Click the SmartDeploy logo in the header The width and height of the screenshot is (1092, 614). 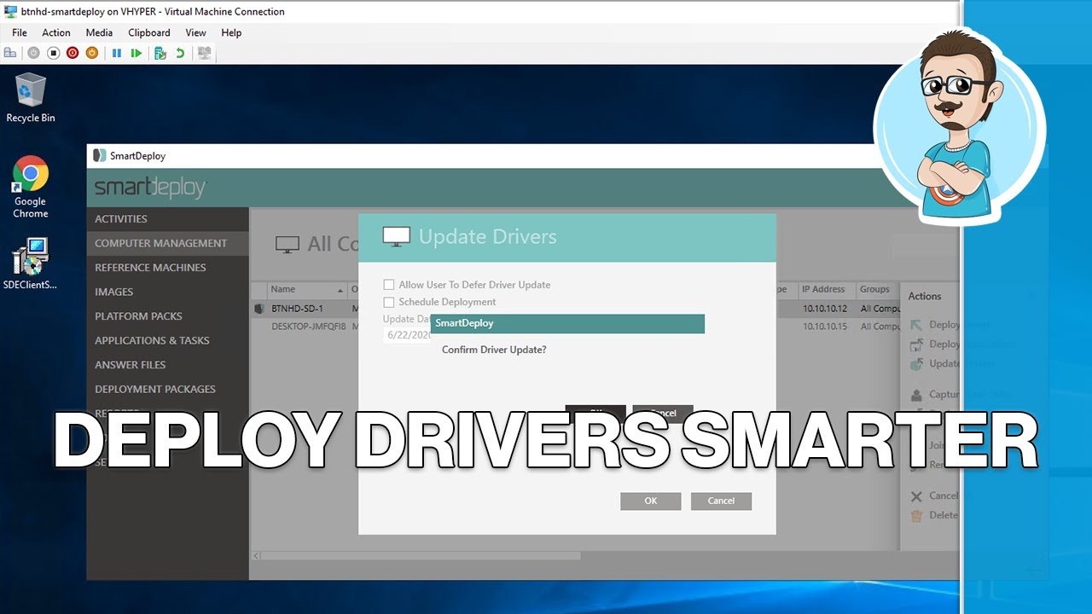[150, 188]
